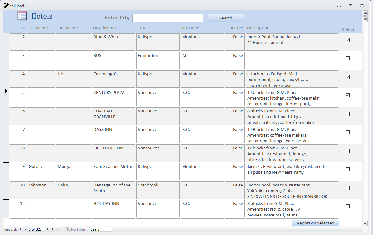Click LastName cell 'Gutoski'
The width and height of the screenshot is (373, 235).
[x=41, y=172]
